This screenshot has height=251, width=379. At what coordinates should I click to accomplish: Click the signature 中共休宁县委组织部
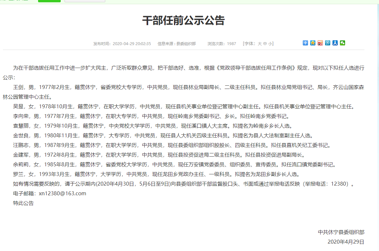click(341, 232)
